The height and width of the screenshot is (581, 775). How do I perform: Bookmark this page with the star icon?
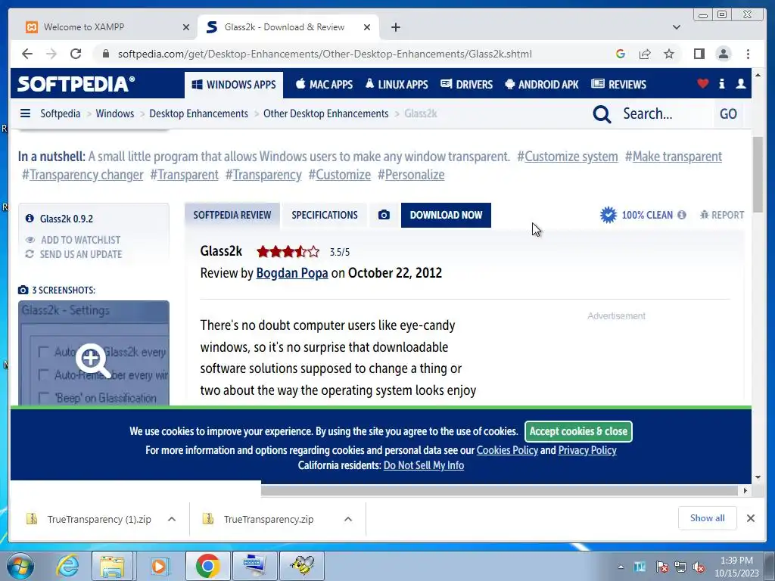(669, 54)
